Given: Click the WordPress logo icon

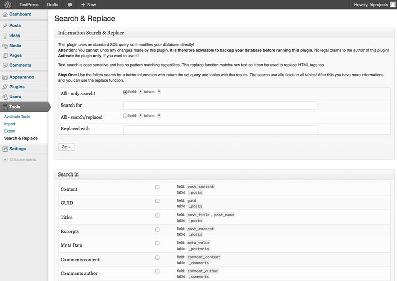Looking at the screenshot, I should coord(8,5).
